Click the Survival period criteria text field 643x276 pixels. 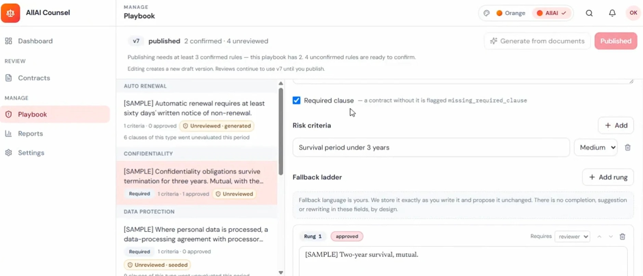pos(431,148)
